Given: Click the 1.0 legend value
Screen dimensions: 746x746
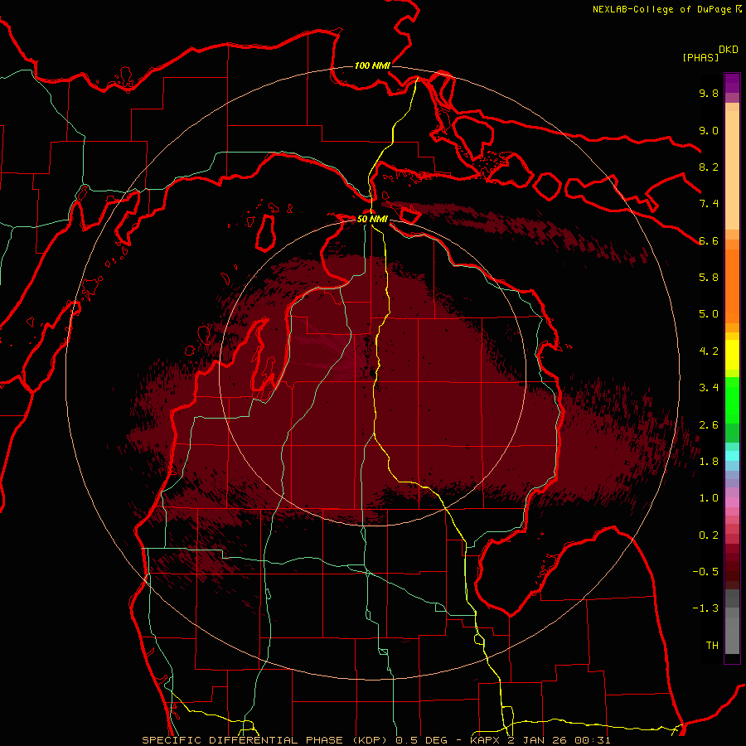Looking at the screenshot, I should pyautogui.click(x=709, y=497).
